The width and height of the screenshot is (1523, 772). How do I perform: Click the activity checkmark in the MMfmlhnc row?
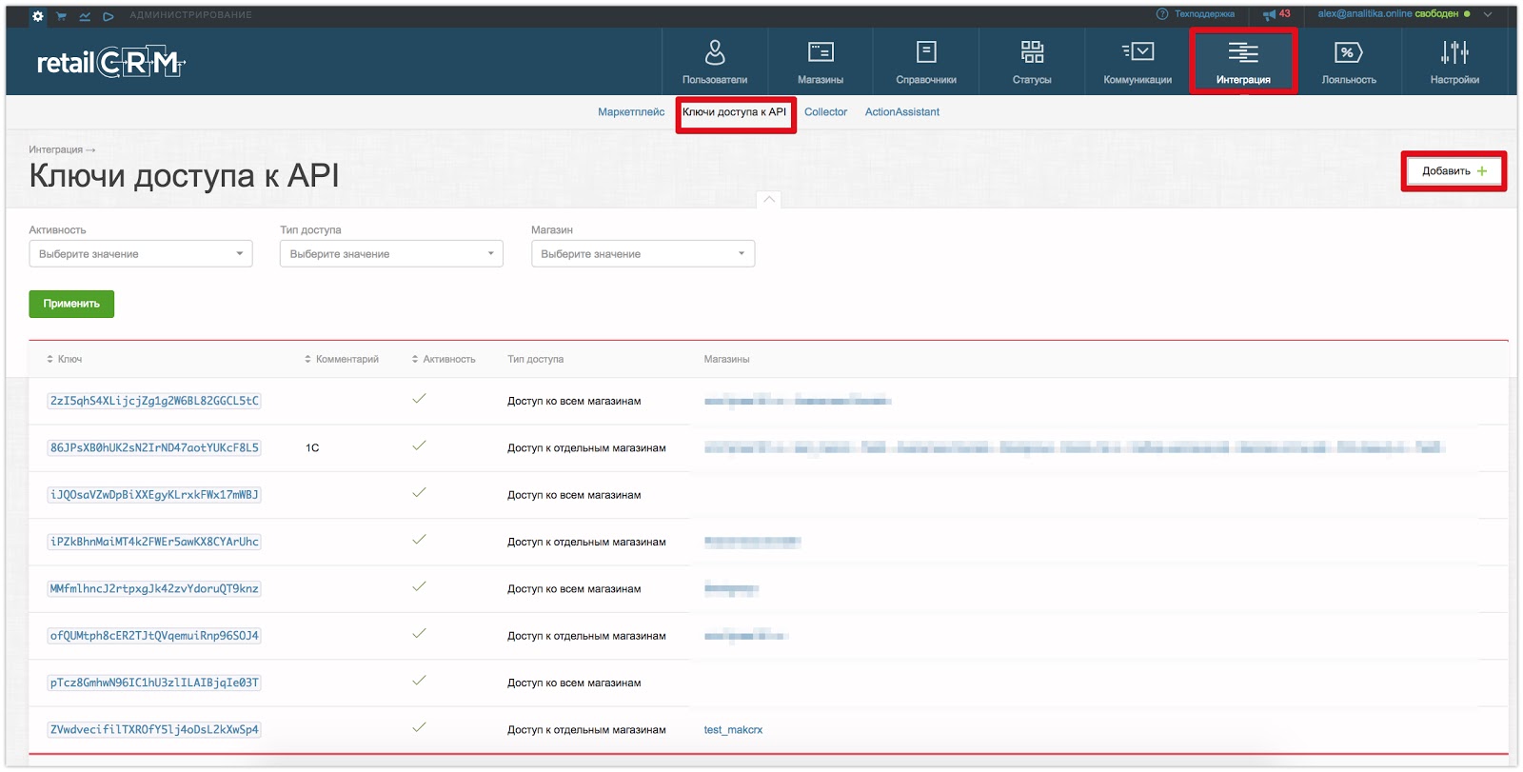419,586
